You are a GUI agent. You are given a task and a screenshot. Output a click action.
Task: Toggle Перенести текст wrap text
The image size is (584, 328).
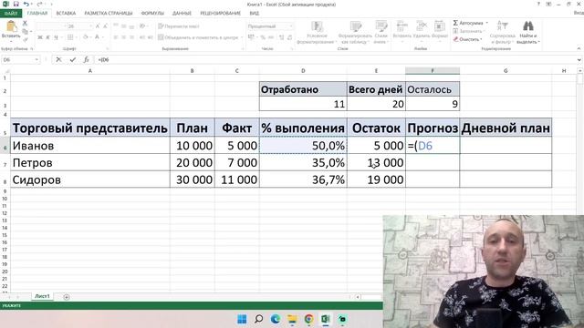tap(179, 26)
